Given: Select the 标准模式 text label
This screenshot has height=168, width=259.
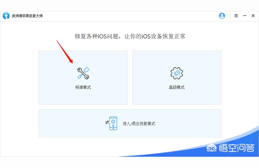Looking at the screenshot, I should click(x=83, y=87).
